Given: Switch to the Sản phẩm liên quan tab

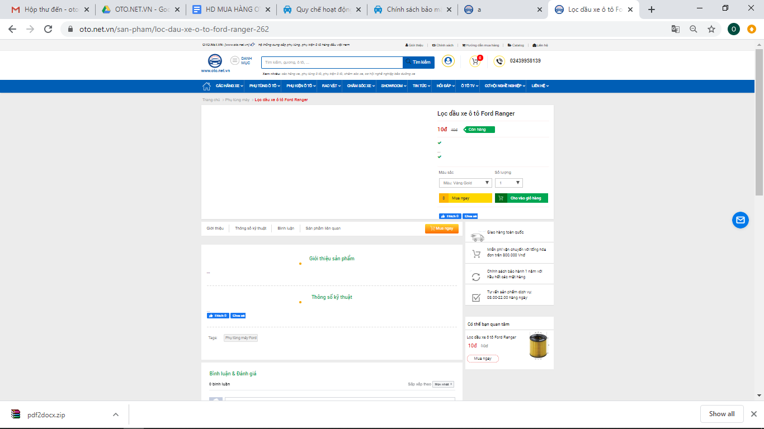Looking at the screenshot, I should pos(323,228).
